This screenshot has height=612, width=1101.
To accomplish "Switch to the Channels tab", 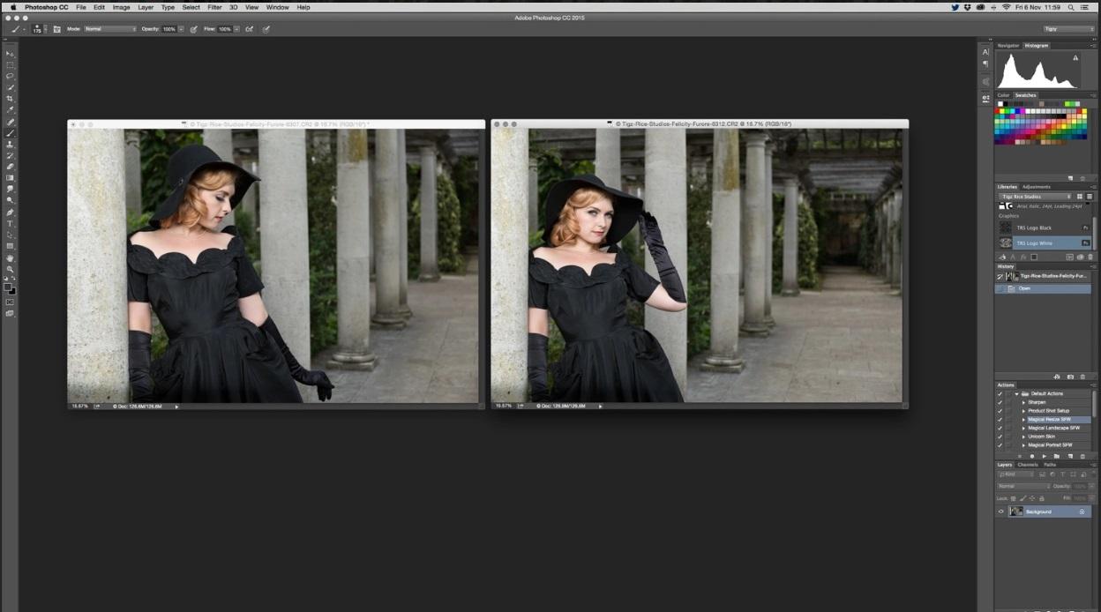I will (1028, 465).
